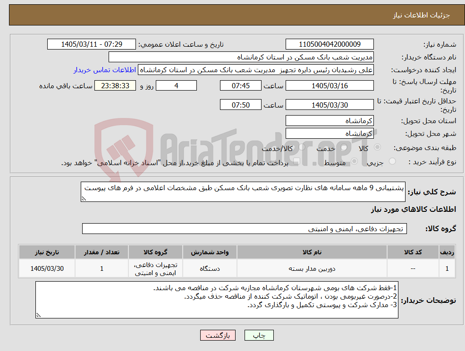The width and height of the screenshot is (465, 351).
Task: Click the general need description textarea
Action: pos(243,192)
